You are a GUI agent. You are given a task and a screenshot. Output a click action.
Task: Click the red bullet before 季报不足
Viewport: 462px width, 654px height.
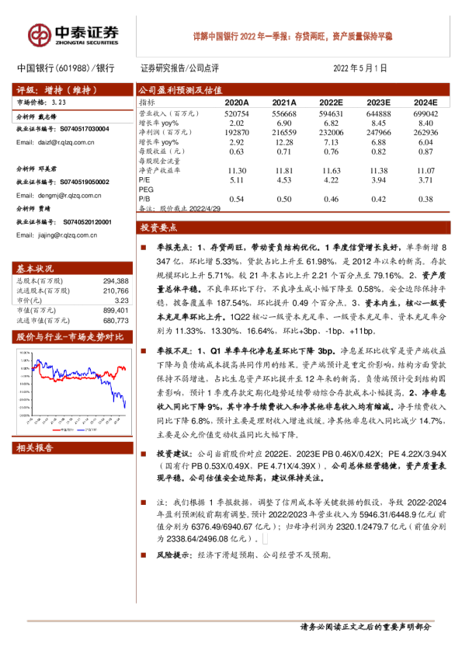pos(144,351)
